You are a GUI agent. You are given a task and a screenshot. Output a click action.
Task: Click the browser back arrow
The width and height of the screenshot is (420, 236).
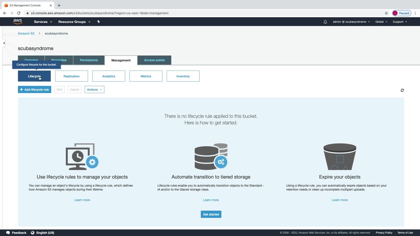[5, 13]
